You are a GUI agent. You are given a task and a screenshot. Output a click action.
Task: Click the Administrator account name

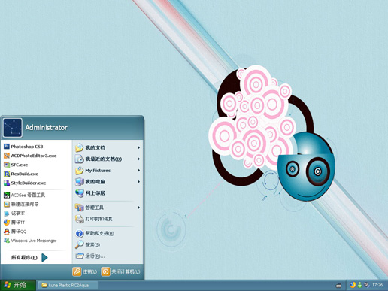click(47, 128)
